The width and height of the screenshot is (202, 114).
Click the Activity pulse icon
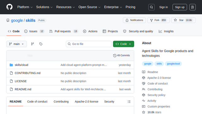pos(144,101)
